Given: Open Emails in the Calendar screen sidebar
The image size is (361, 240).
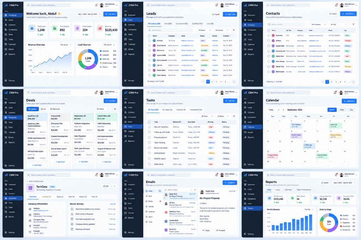Looking at the screenshot, I should coord(252,132).
